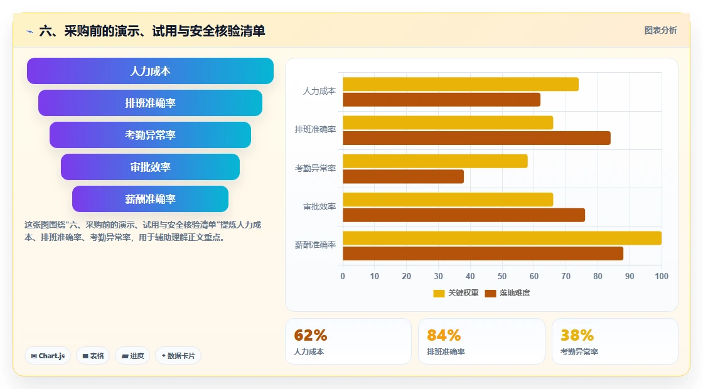Click 审批效率 yellow 关键权重 bar

pos(448,200)
